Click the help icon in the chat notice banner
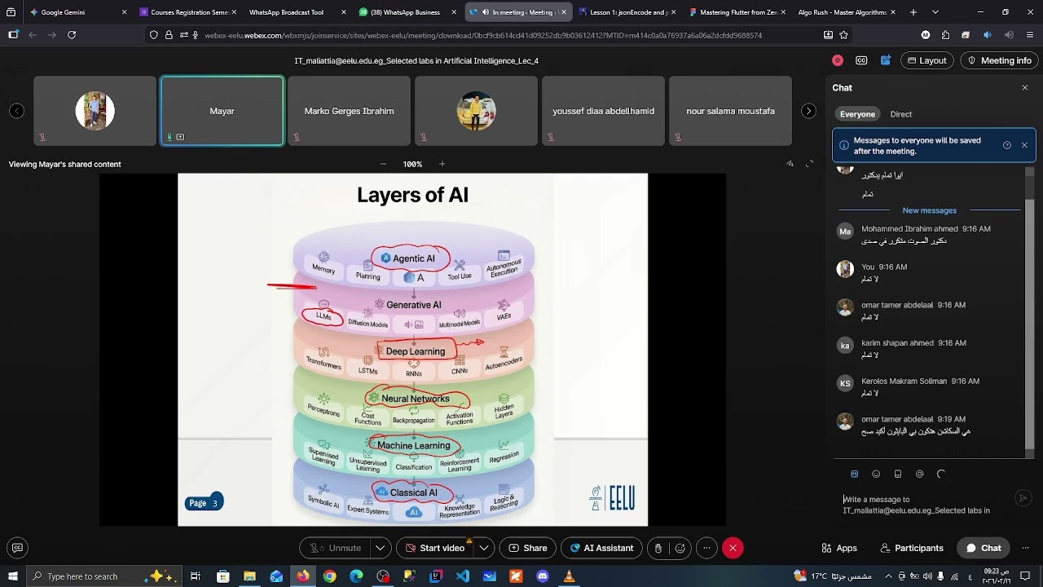The height and width of the screenshot is (587, 1043). point(1007,145)
